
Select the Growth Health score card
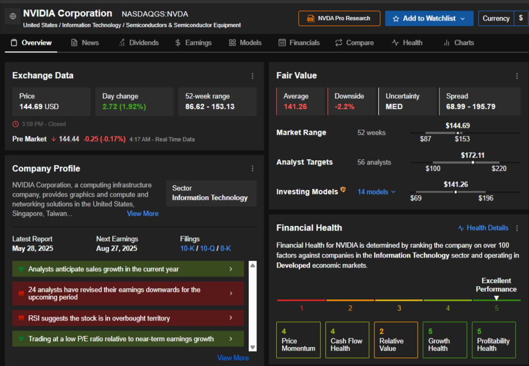click(445, 340)
